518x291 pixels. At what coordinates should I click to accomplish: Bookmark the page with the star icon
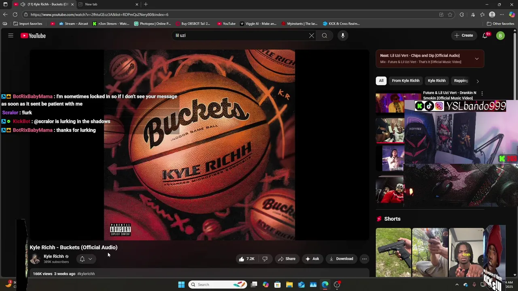pos(450,15)
